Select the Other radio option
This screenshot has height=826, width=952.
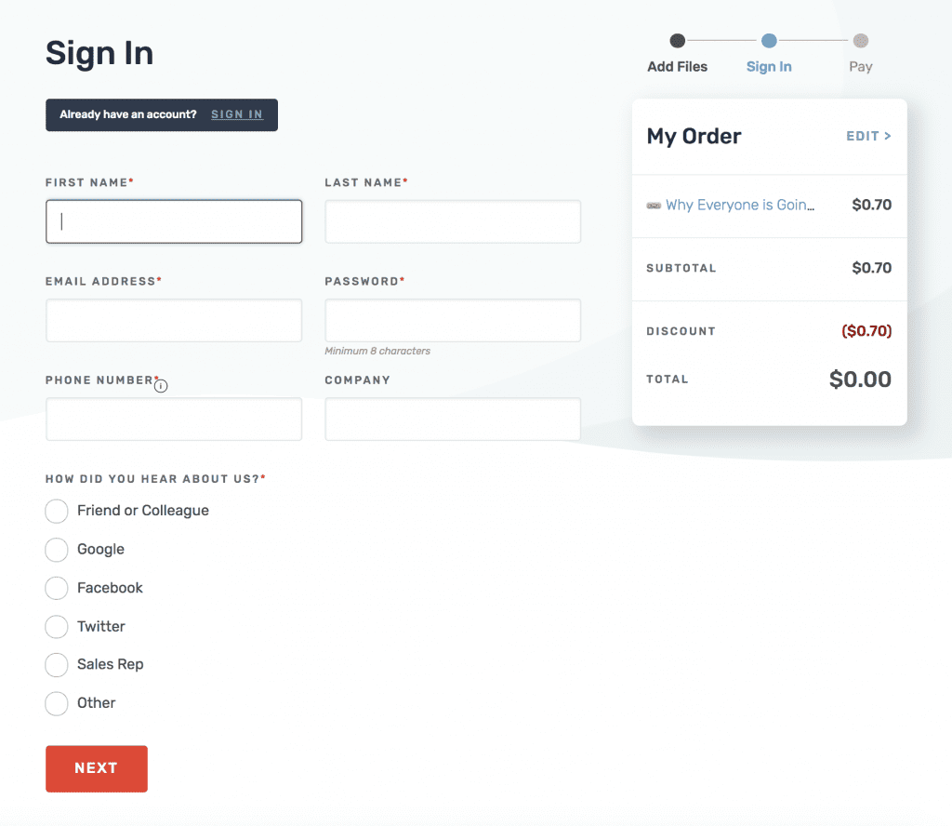(57, 703)
